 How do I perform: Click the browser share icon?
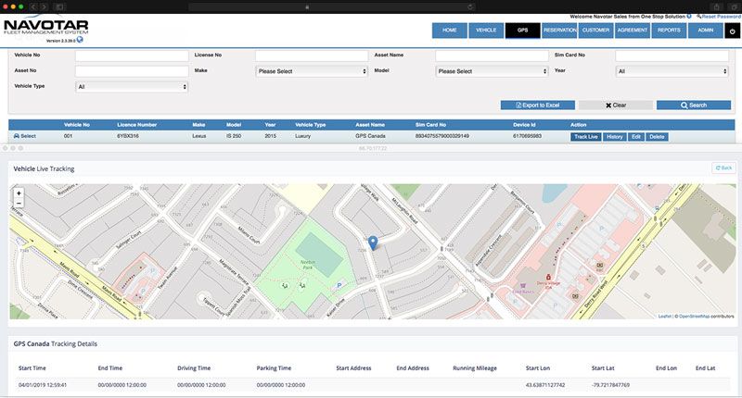[x=716, y=6]
